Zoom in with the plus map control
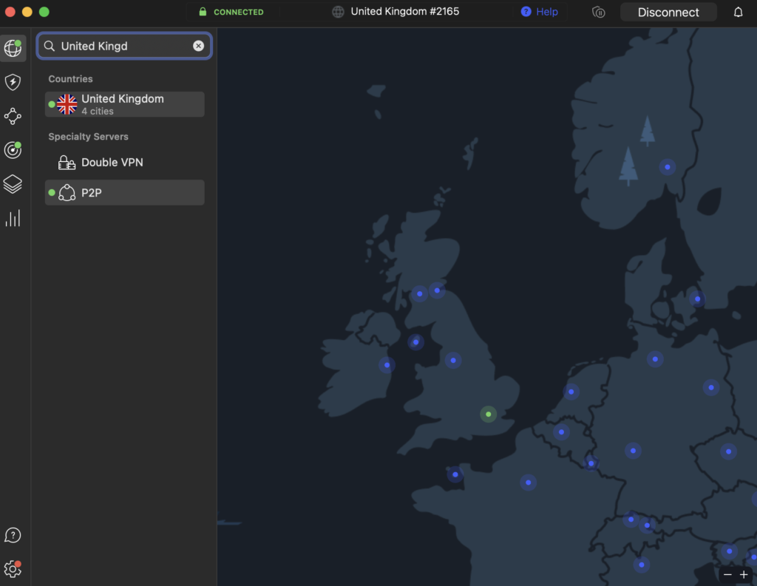Screen dimensions: 757x586 click(x=744, y=574)
